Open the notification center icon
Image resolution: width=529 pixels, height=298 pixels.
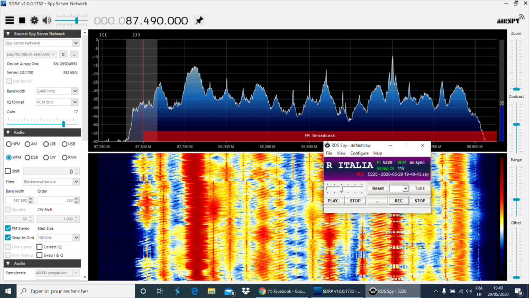tap(518, 291)
